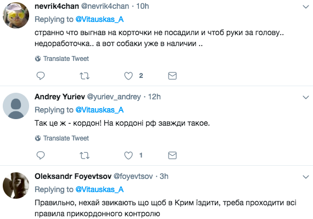Screen dimensions: 313x219
Task: Reply to nevrik4chan's tweet
Action: point(41,76)
